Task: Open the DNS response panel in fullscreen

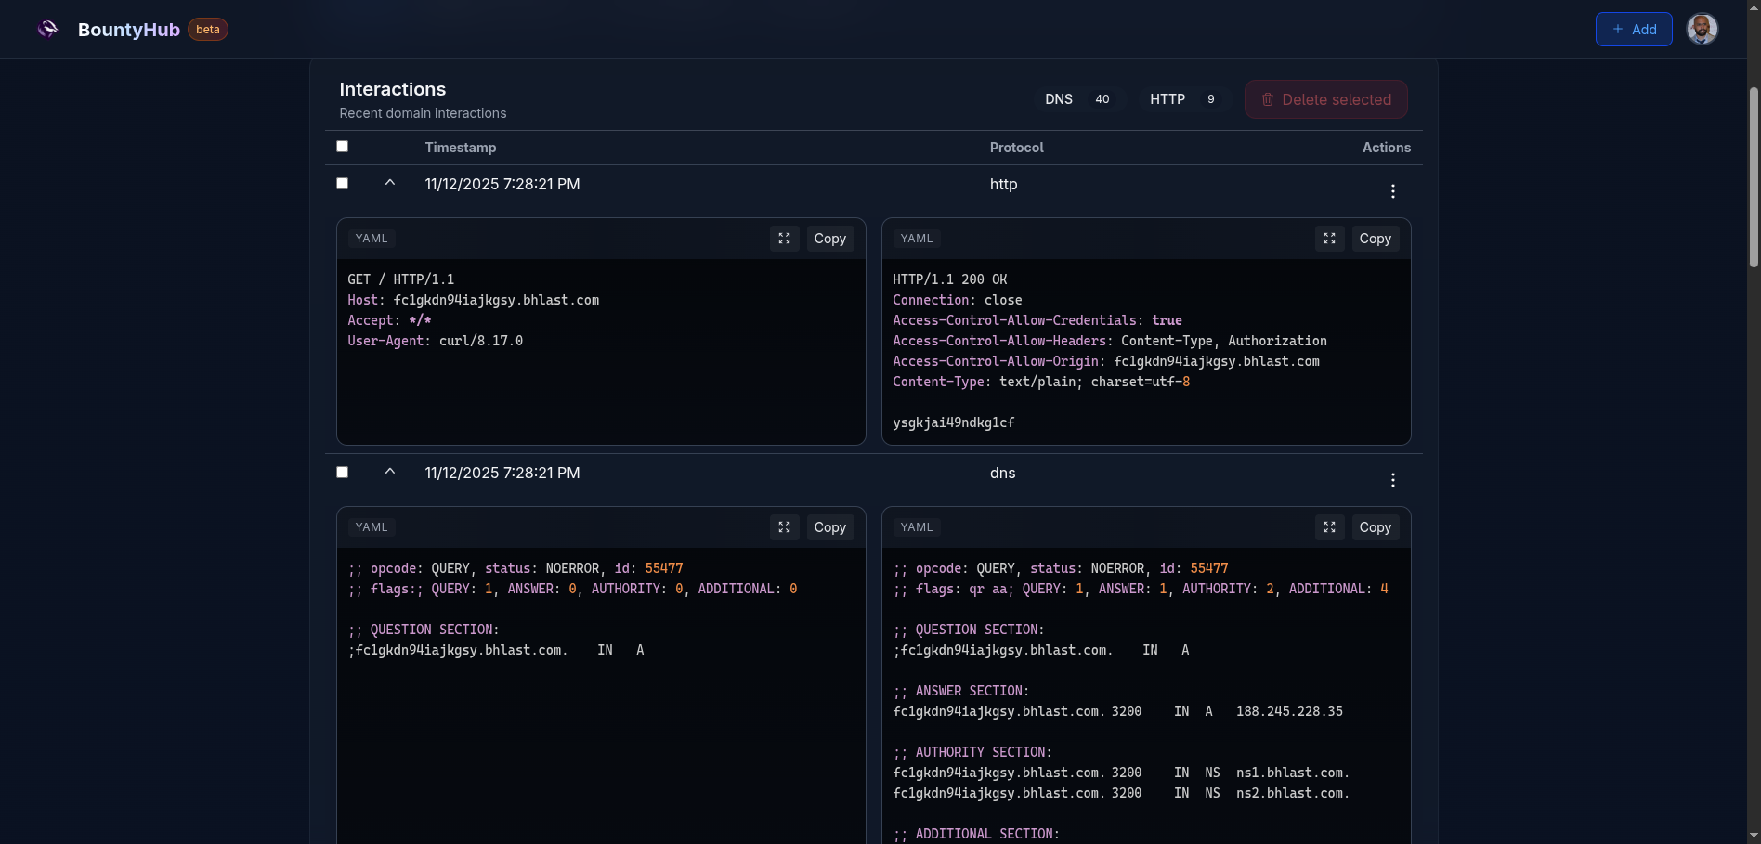Action: 1329,526
